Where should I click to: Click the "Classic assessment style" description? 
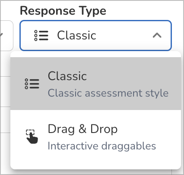pyautogui.click(x=108, y=93)
